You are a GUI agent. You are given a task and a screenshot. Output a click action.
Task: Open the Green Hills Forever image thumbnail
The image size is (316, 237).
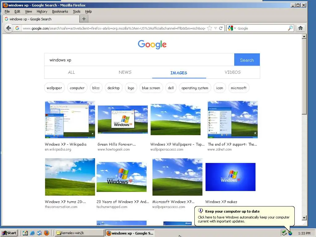(123, 119)
